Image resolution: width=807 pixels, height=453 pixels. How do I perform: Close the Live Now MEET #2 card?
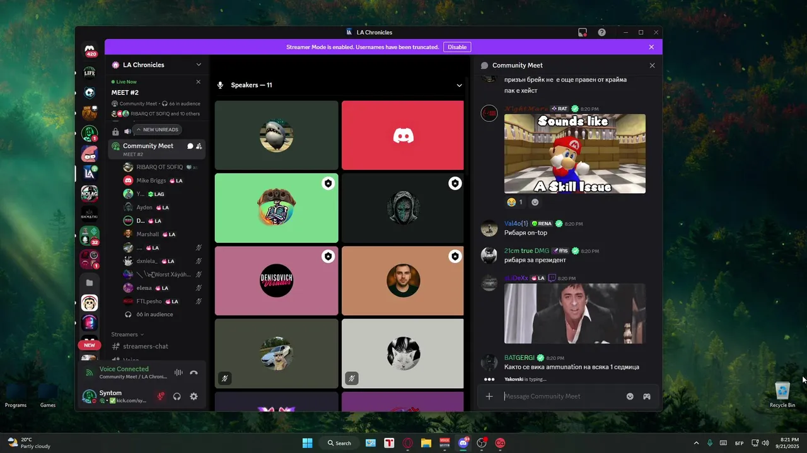click(x=199, y=82)
